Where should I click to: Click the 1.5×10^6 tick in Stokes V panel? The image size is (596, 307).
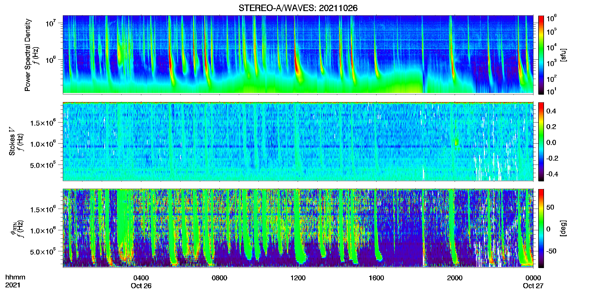click(x=43, y=123)
